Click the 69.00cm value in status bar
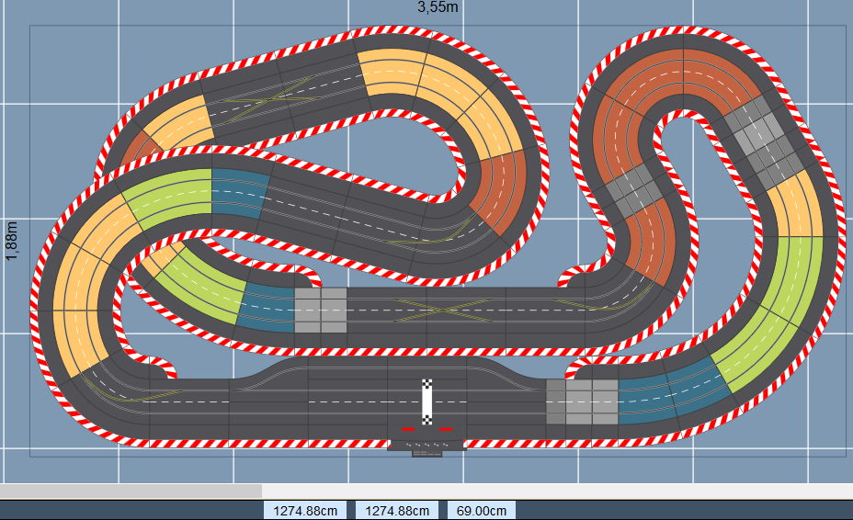The width and height of the screenshot is (853, 520). [482, 511]
